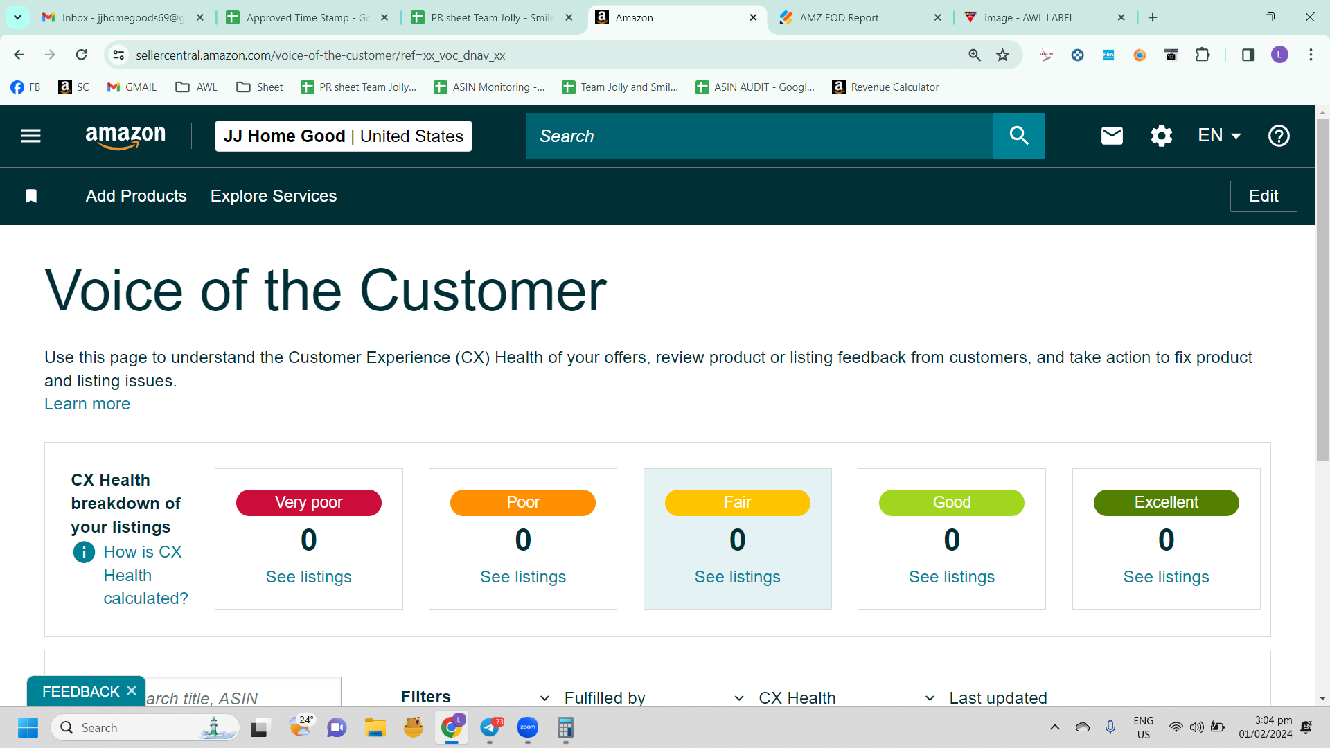Open the EN language dropdown
This screenshot has height=748, width=1330.
pos(1219,136)
